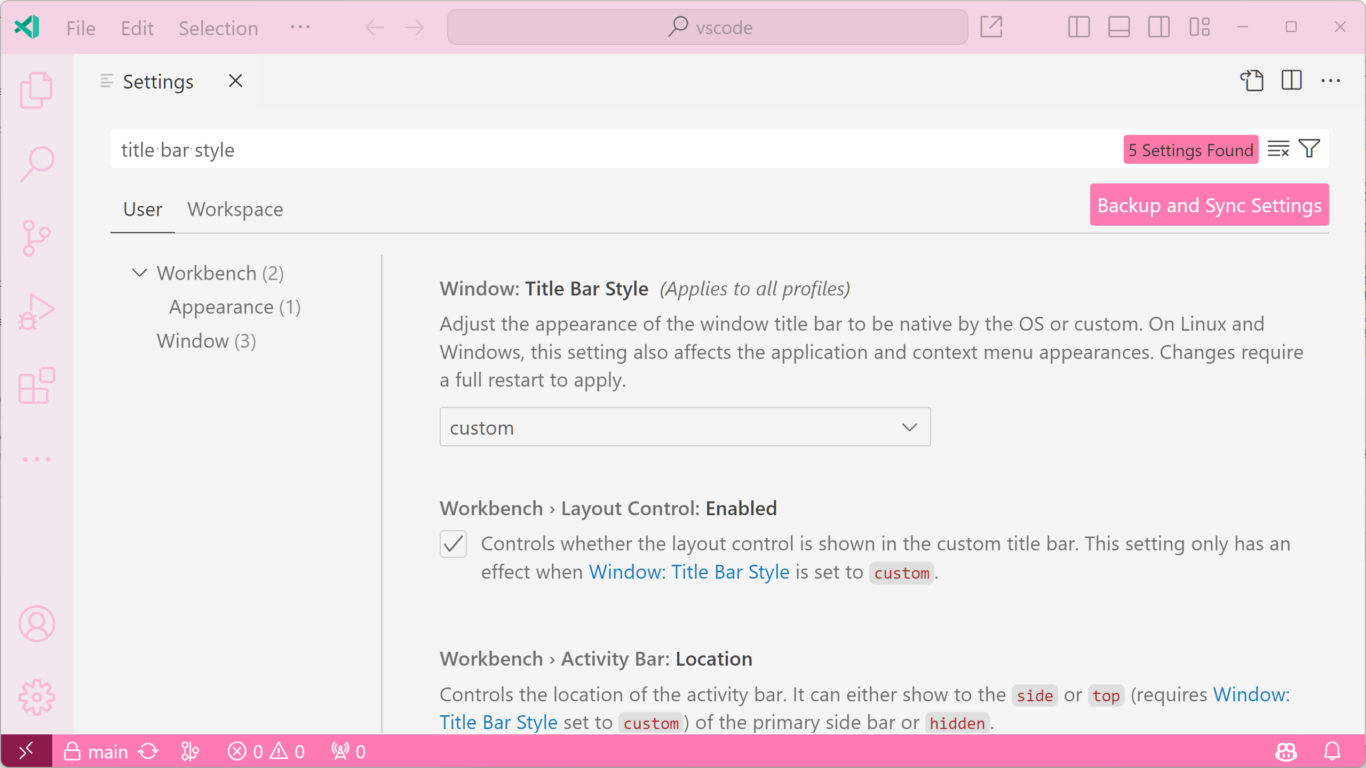
Task: Disable the Workbench Layout Control Enabled checkbox
Action: point(452,544)
